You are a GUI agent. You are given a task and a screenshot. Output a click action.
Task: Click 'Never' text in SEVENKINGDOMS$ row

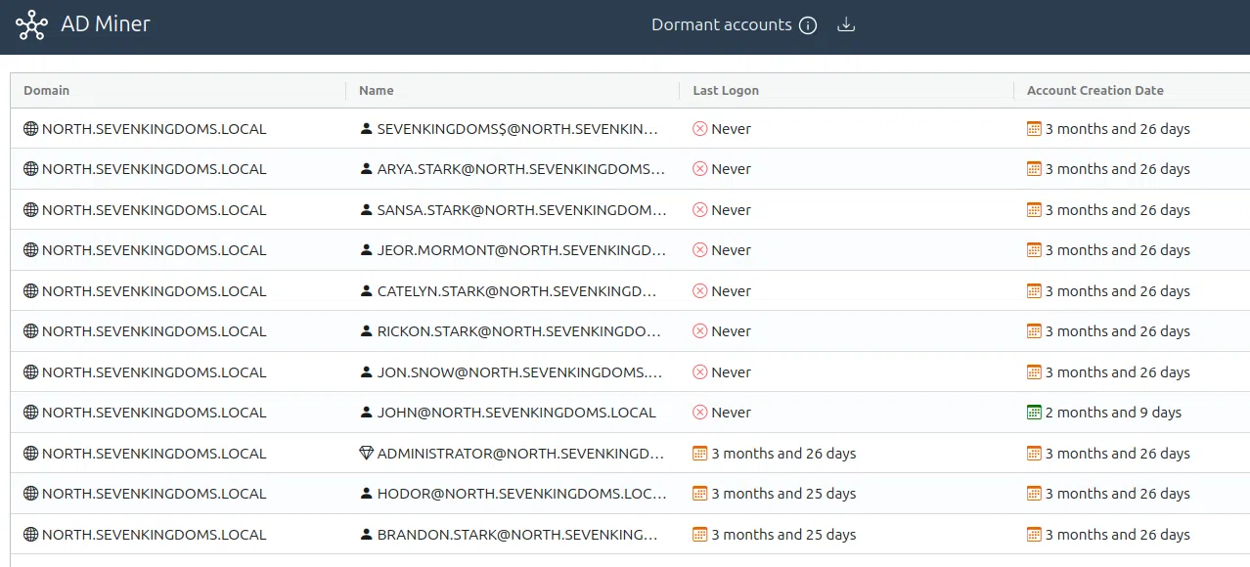(731, 128)
